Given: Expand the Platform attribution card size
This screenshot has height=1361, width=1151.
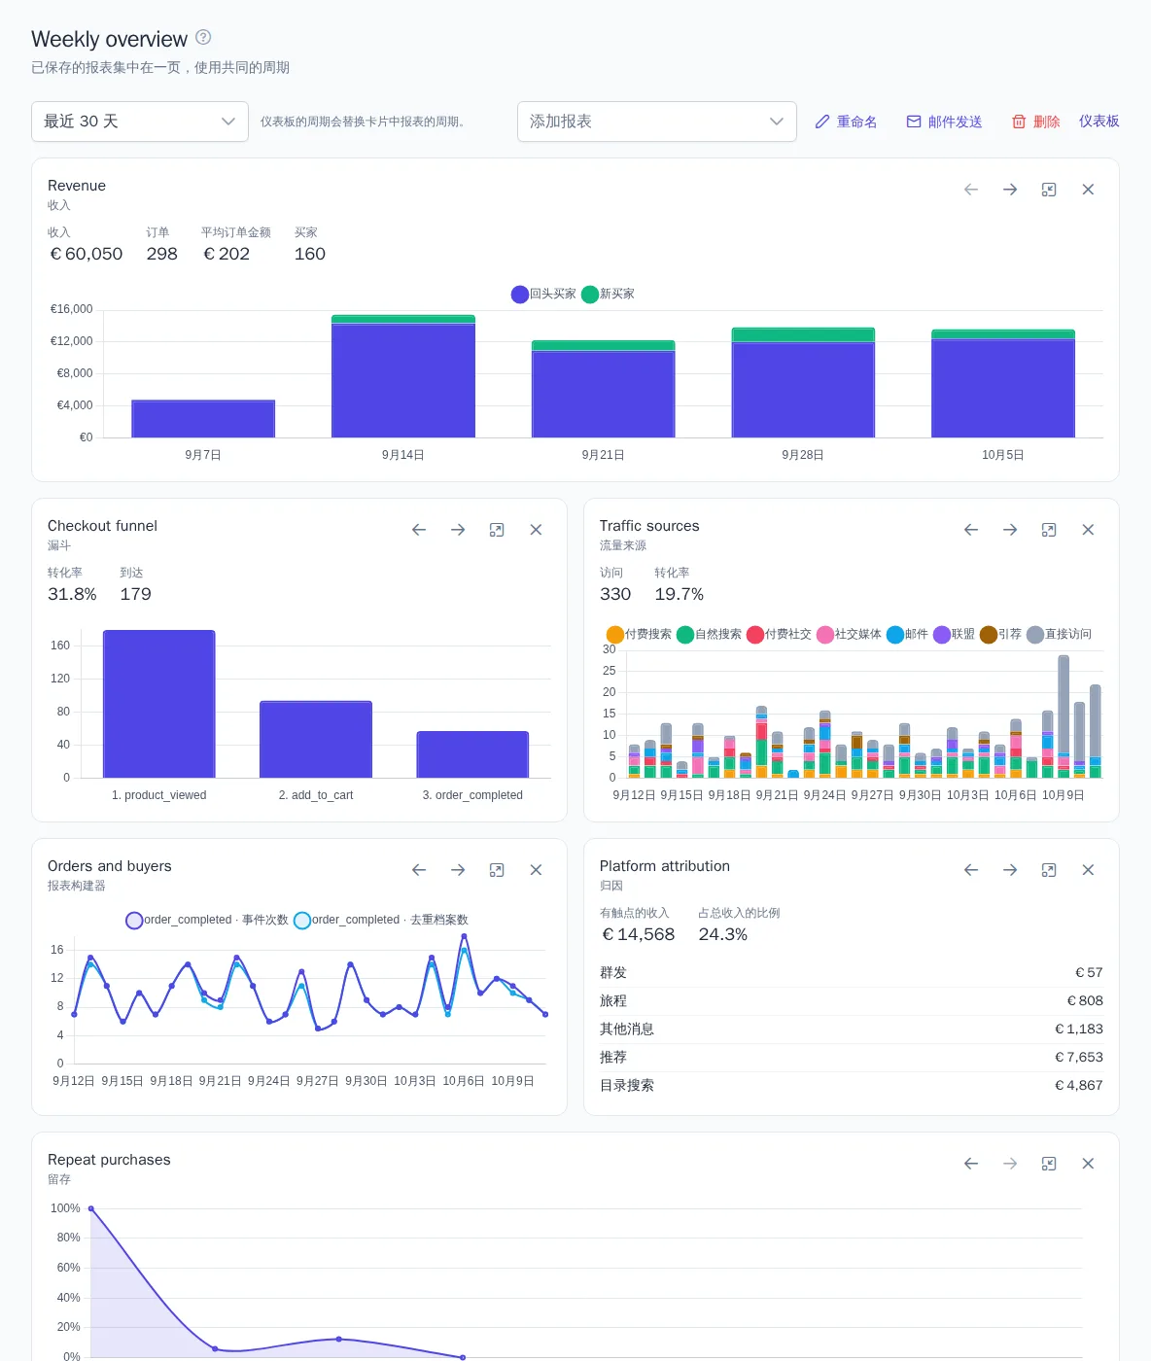Looking at the screenshot, I should pos(1049,870).
